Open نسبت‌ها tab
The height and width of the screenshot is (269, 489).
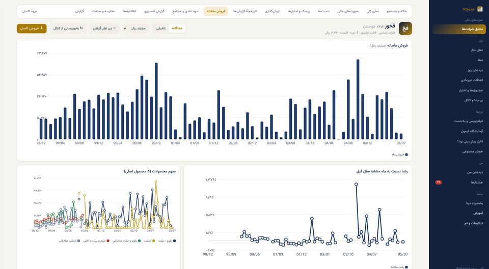(x=323, y=11)
